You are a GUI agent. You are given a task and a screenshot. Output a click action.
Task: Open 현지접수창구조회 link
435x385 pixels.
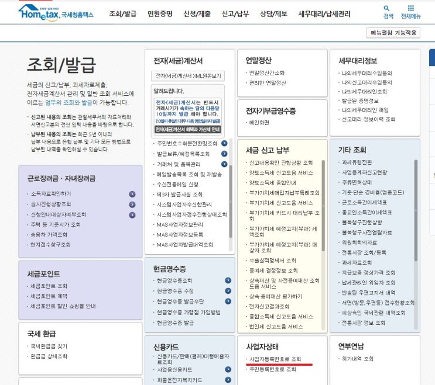pyautogui.click(x=50, y=245)
